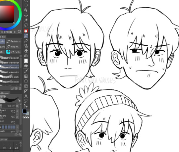Select Watercolor brush in list
179x152 pixels.
pos(10,82)
